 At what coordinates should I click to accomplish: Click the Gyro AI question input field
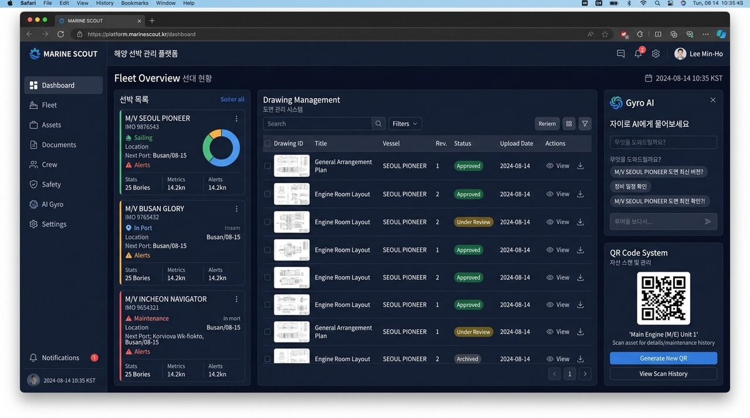tap(663, 142)
